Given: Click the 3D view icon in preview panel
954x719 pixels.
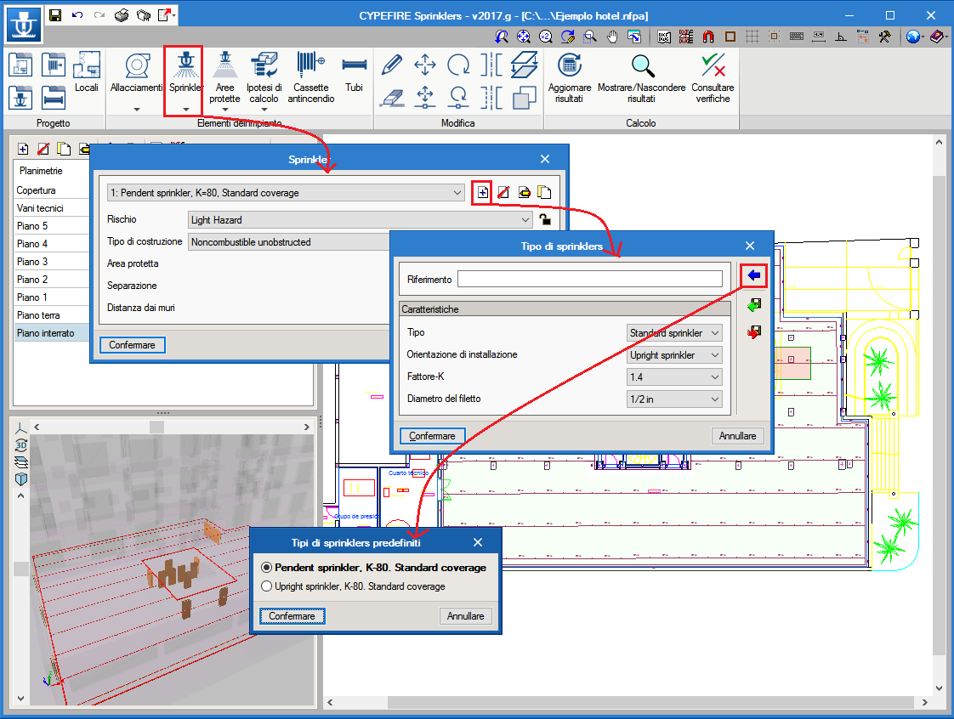Looking at the screenshot, I should 20,445.
